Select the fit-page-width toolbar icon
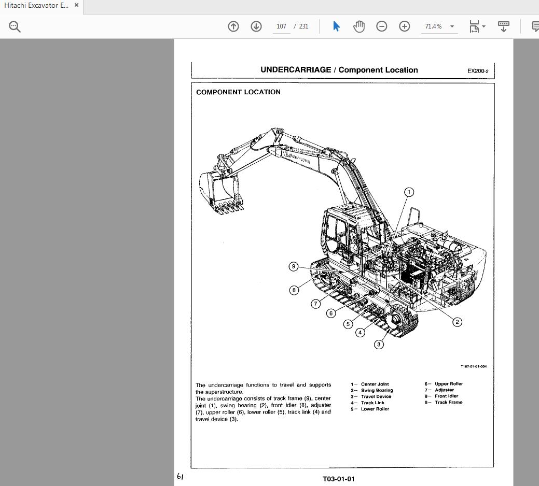 475,26
